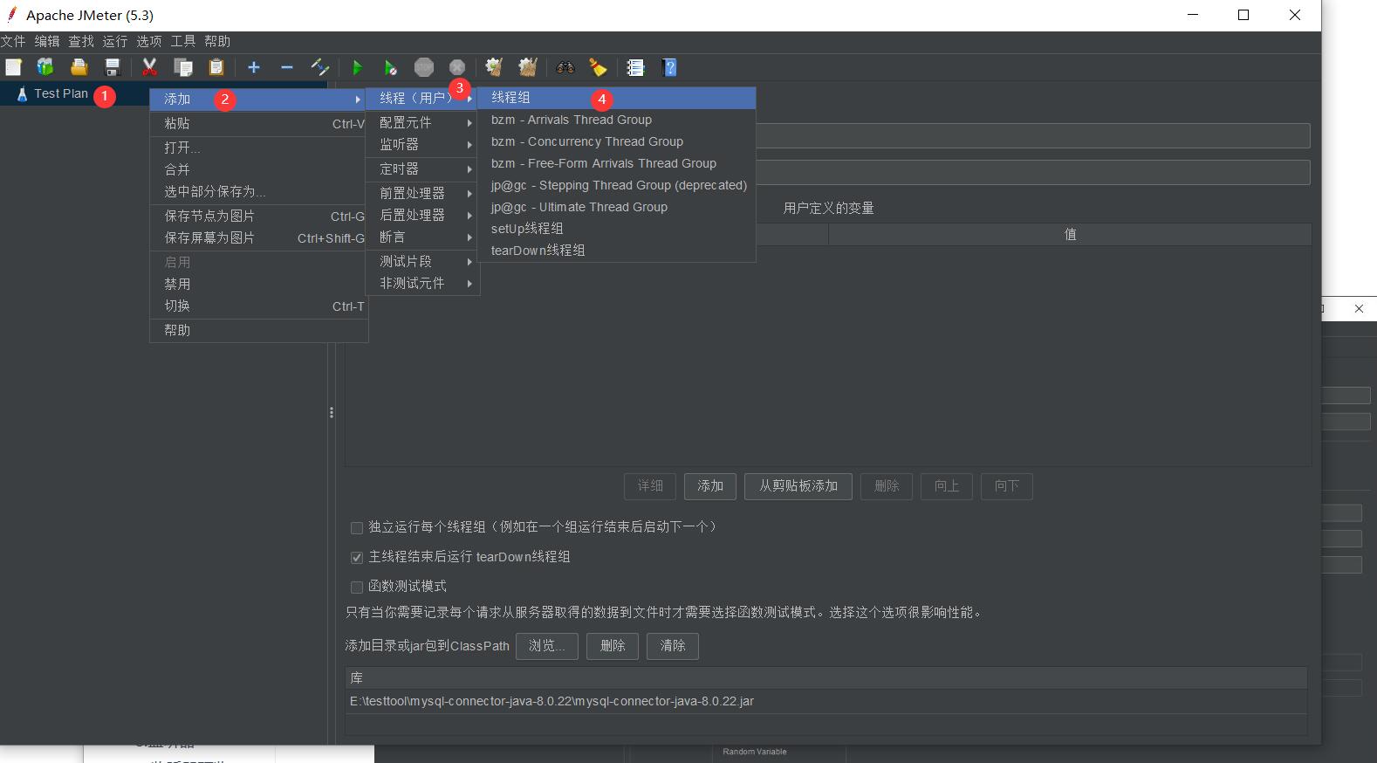Screen dimensions: 1377x763
Task: Expand the 线程（用户）submenu
Action: 422,99
